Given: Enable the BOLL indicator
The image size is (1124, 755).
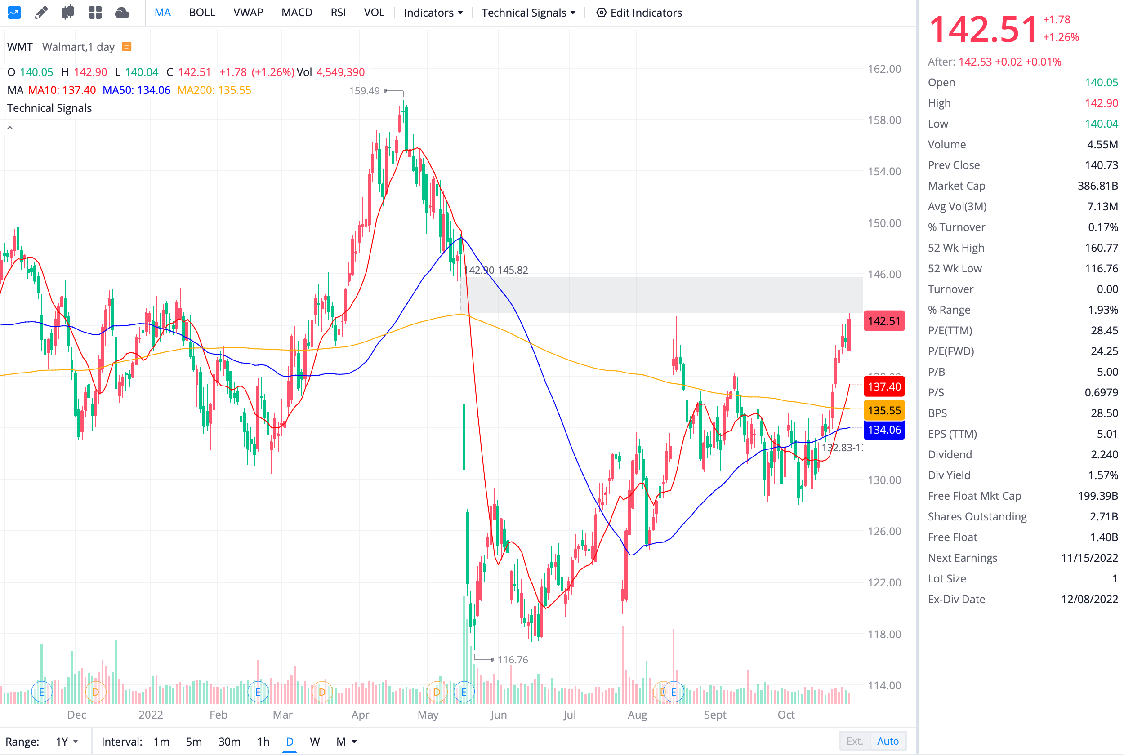Looking at the screenshot, I should [x=202, y=13].
